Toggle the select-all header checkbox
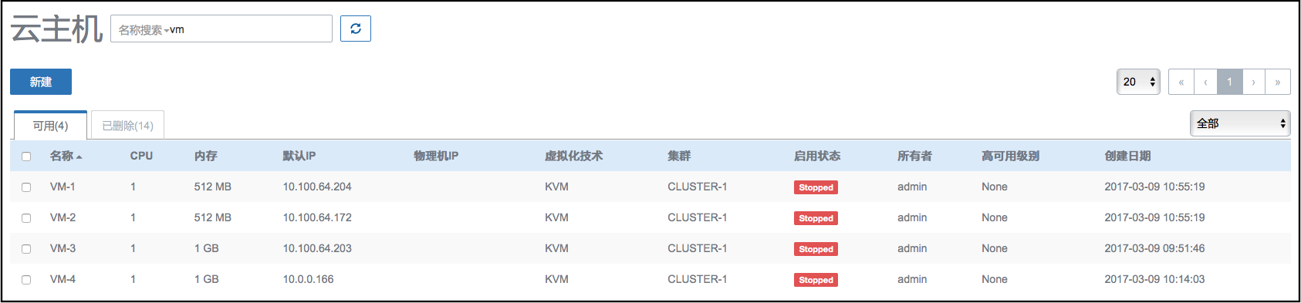 point(26,157)
